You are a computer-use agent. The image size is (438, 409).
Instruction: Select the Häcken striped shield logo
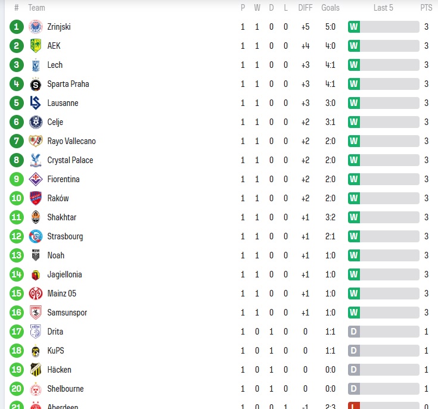pyautogui.click(x=36, y=370)
